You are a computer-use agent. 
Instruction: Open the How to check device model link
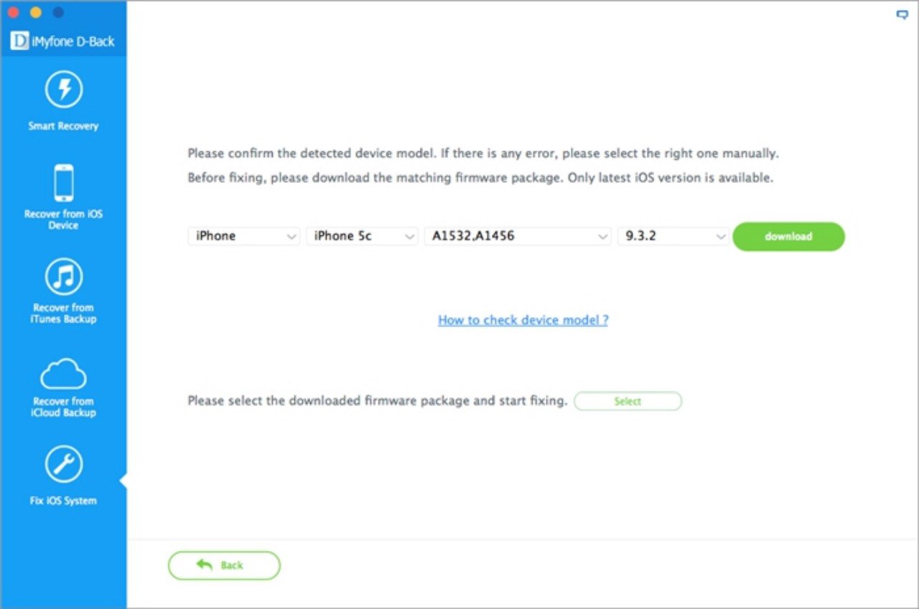click(x=523, y=320)
